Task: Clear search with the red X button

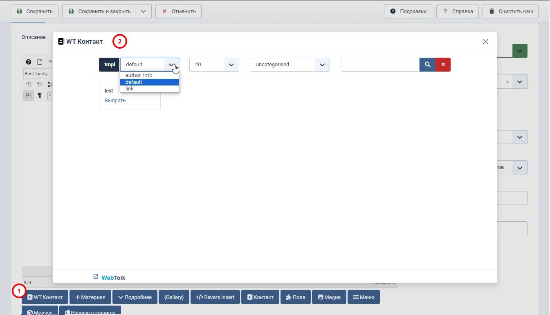Action: tap(443, 65)
